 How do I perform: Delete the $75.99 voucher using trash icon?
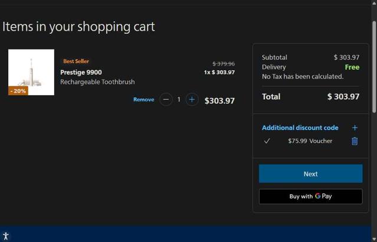point(355,141)
